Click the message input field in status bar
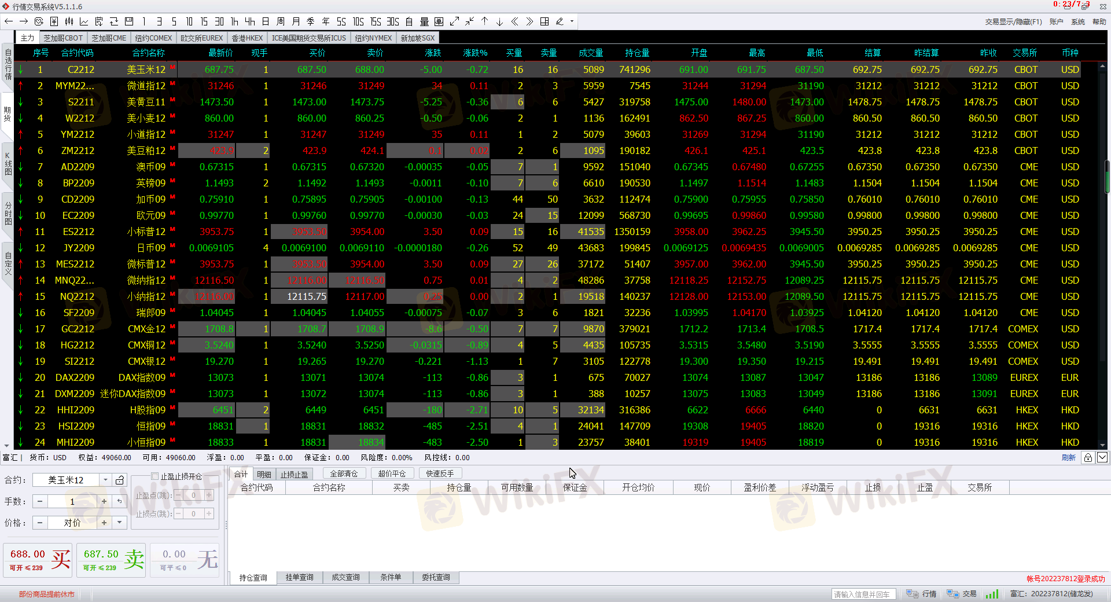Viewport: 1111px width, 602px height. (863, 594)
